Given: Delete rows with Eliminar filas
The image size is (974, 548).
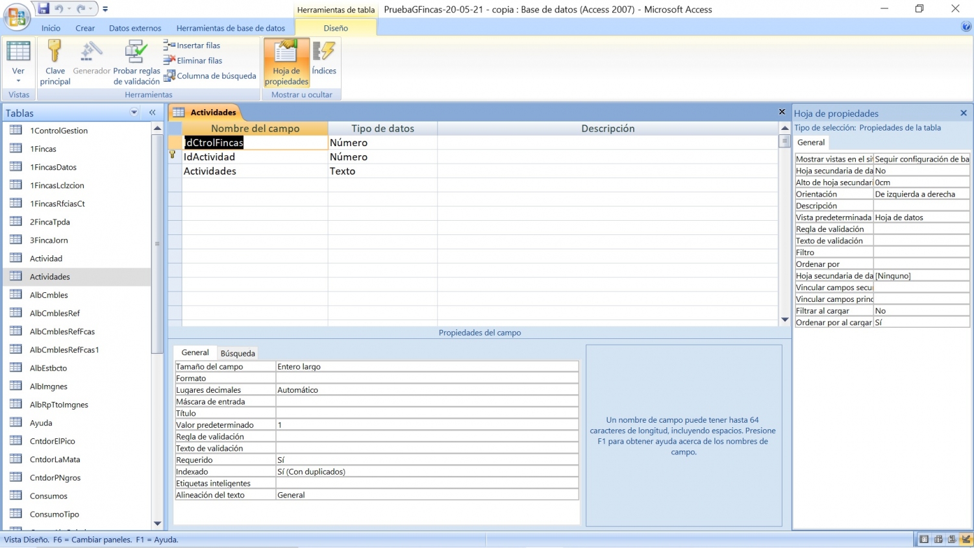Looking at the screenshot, I should [x=193, y=60].
